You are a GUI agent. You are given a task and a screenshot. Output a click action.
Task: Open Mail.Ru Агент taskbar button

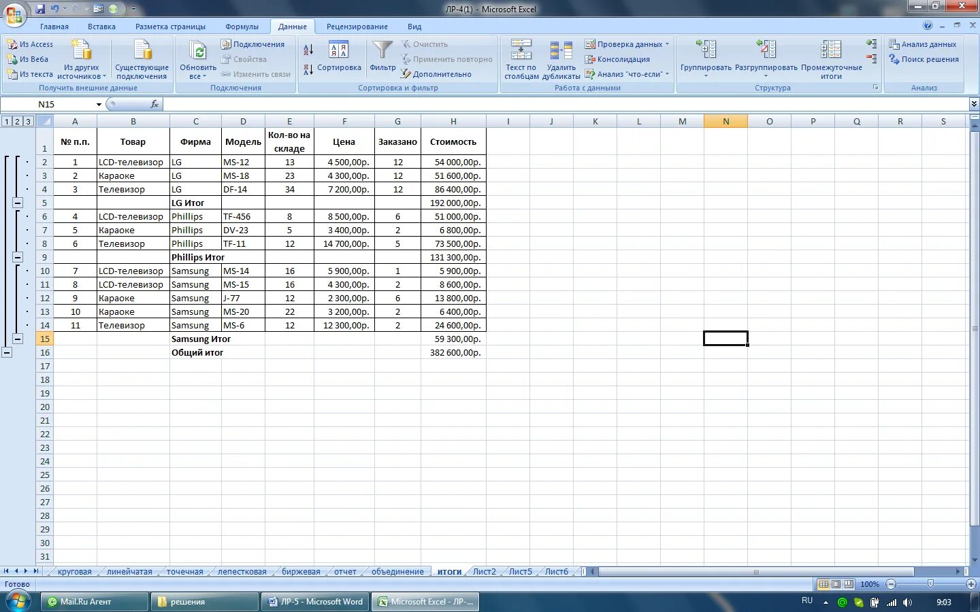[x=95, y=602]
